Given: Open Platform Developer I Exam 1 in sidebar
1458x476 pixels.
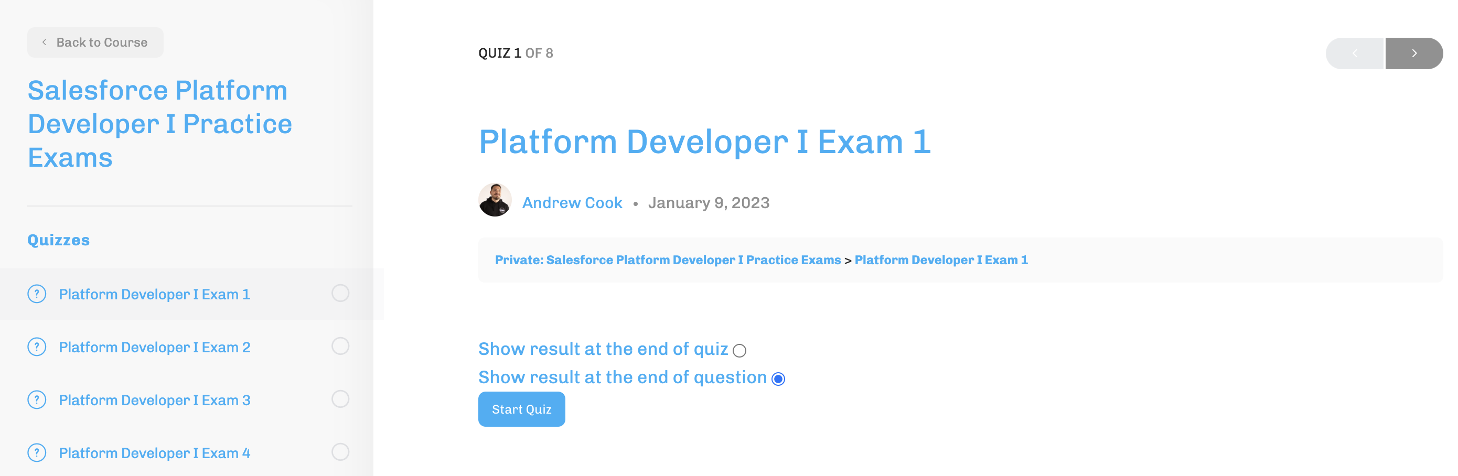Looking at the screenshot, I should pyautogui.click(x=155, y=294).
